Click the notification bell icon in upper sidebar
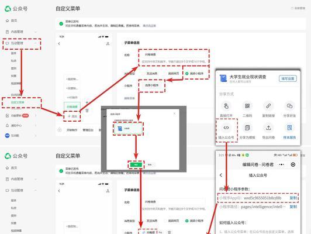 (8, 125)
